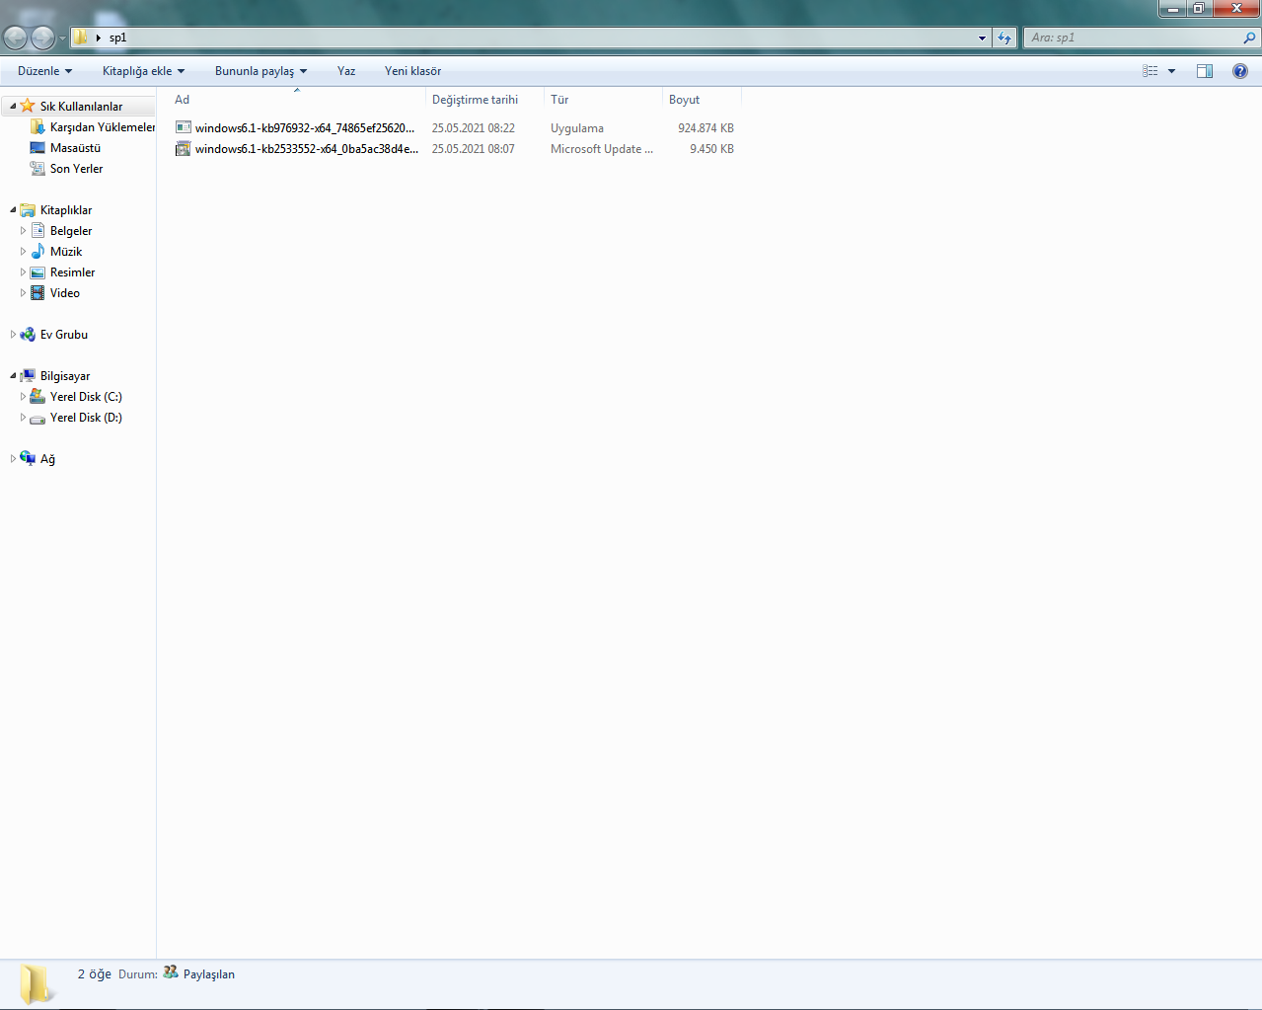1262x1010 pixels.
Task: Click the sp1 breadcrumb in the address bar
Action: click(117, 38)
